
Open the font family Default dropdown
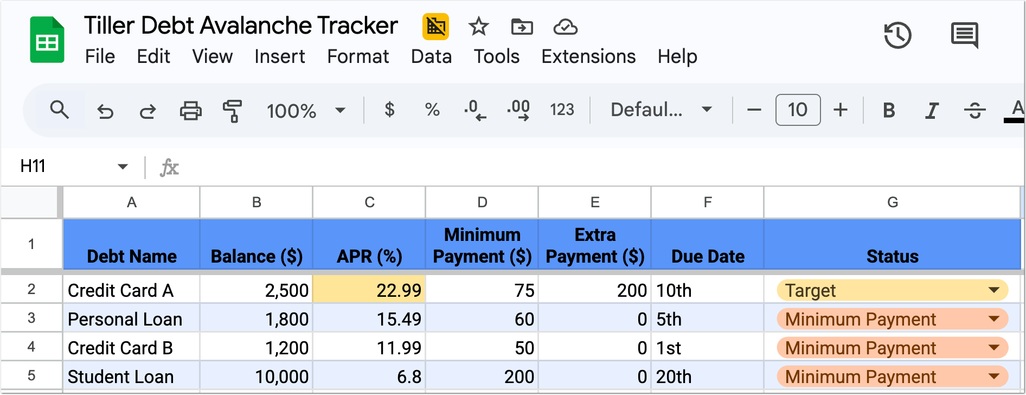661,110
